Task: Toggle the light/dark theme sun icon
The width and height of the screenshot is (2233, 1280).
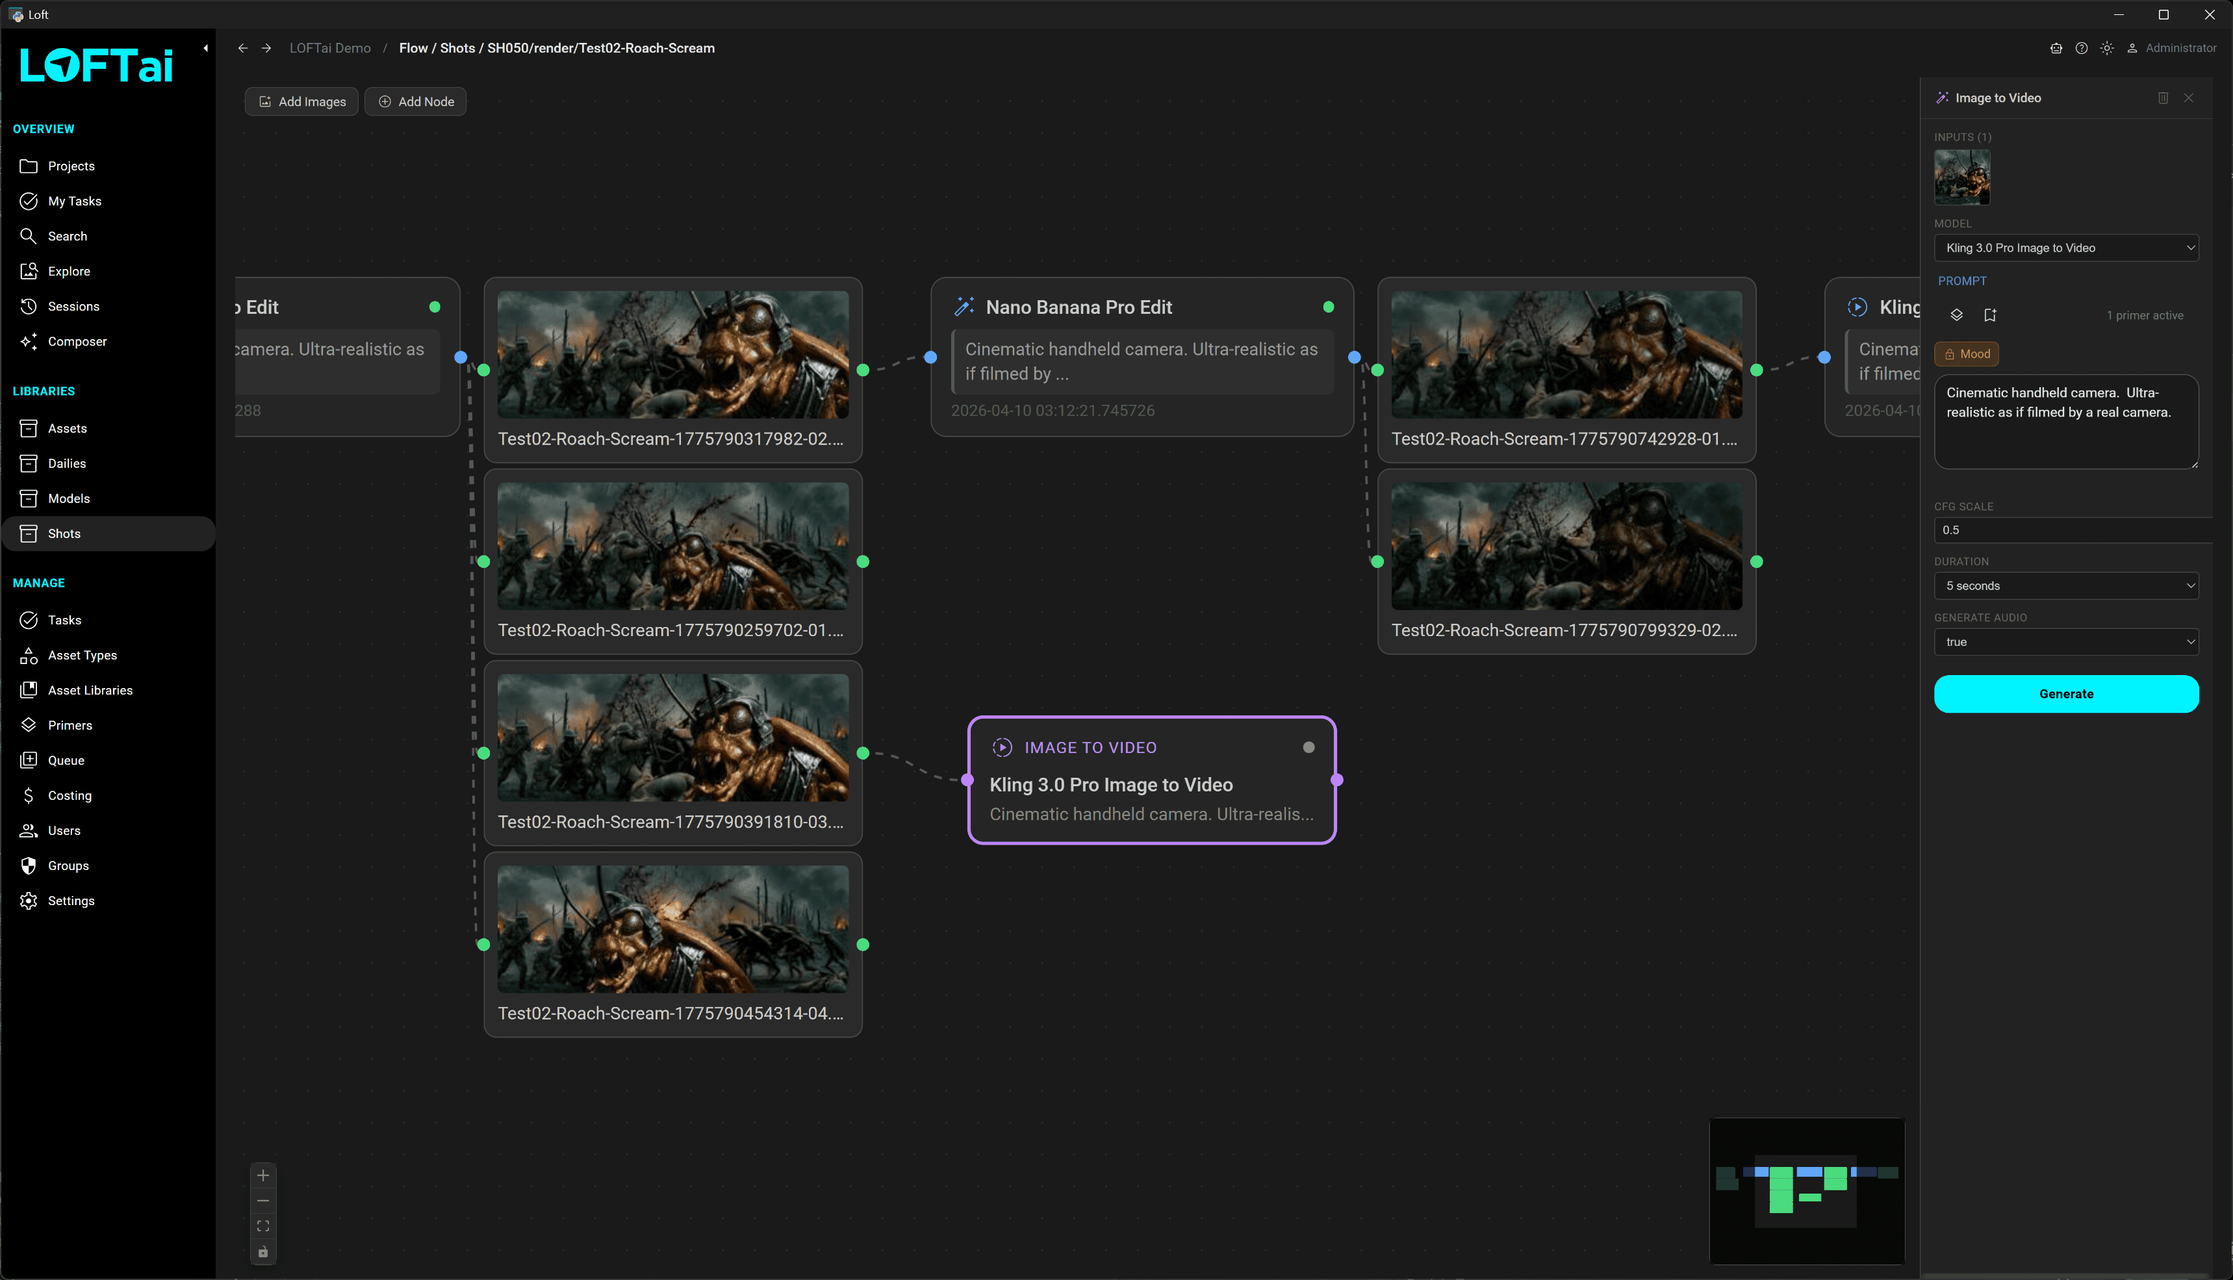Action: click(2106, 48)
